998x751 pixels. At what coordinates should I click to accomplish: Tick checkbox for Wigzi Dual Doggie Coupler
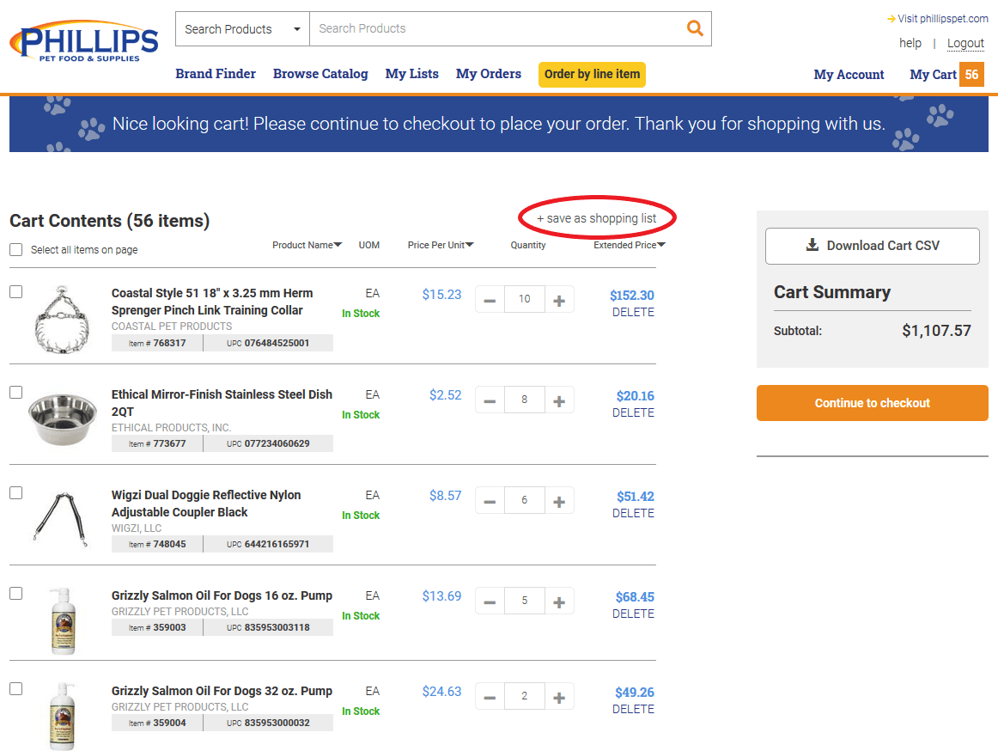click(16, 493)
